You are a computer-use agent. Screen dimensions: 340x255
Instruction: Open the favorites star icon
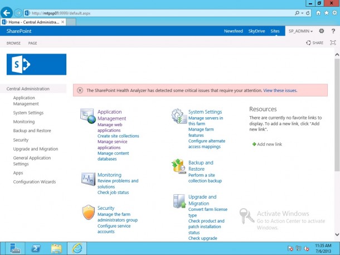pyautogui.click(x=326, y=13)
